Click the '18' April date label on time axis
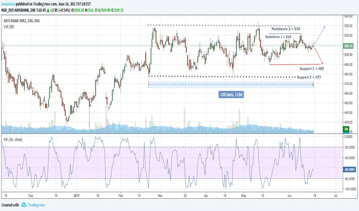 click(225, 196)
